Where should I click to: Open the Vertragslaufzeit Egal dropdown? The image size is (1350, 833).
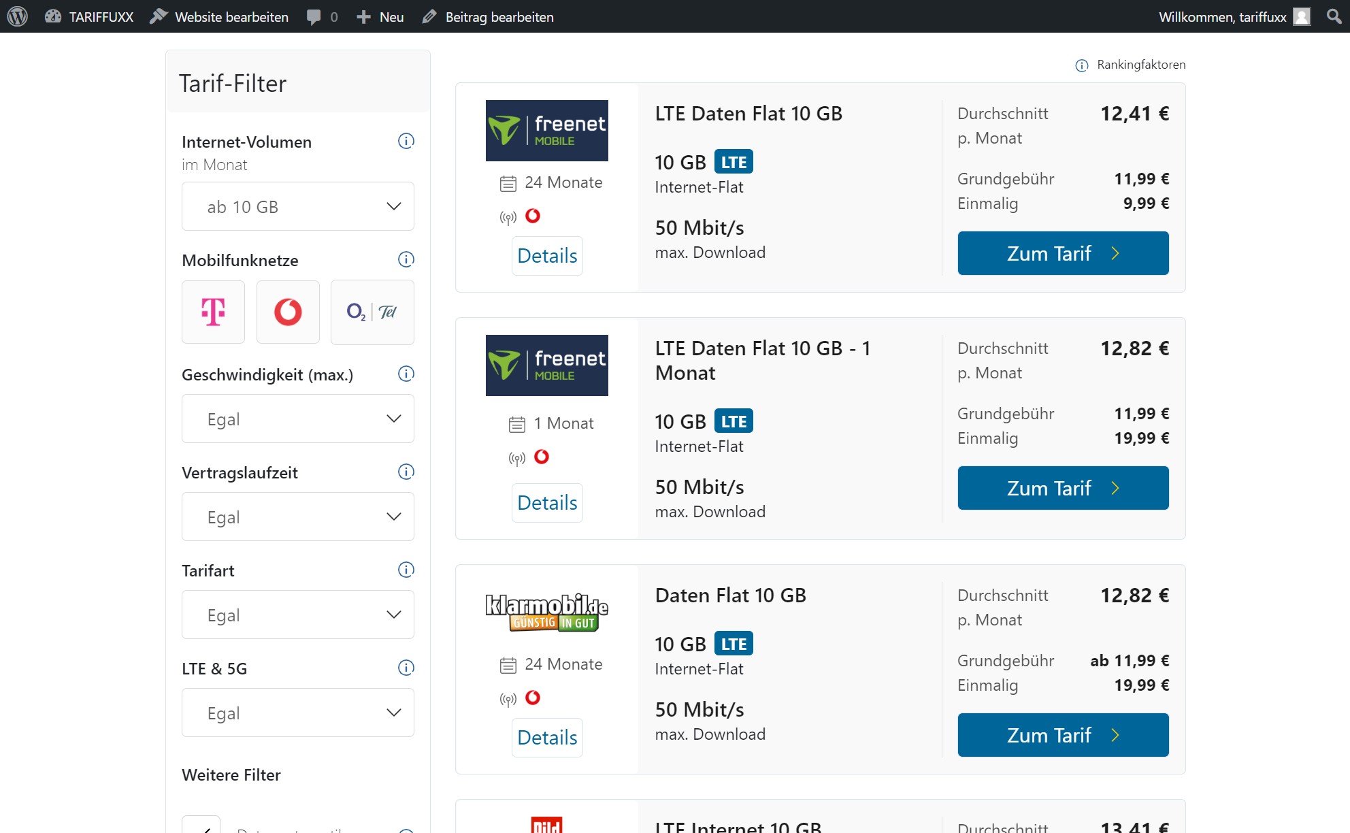(298, 517)
